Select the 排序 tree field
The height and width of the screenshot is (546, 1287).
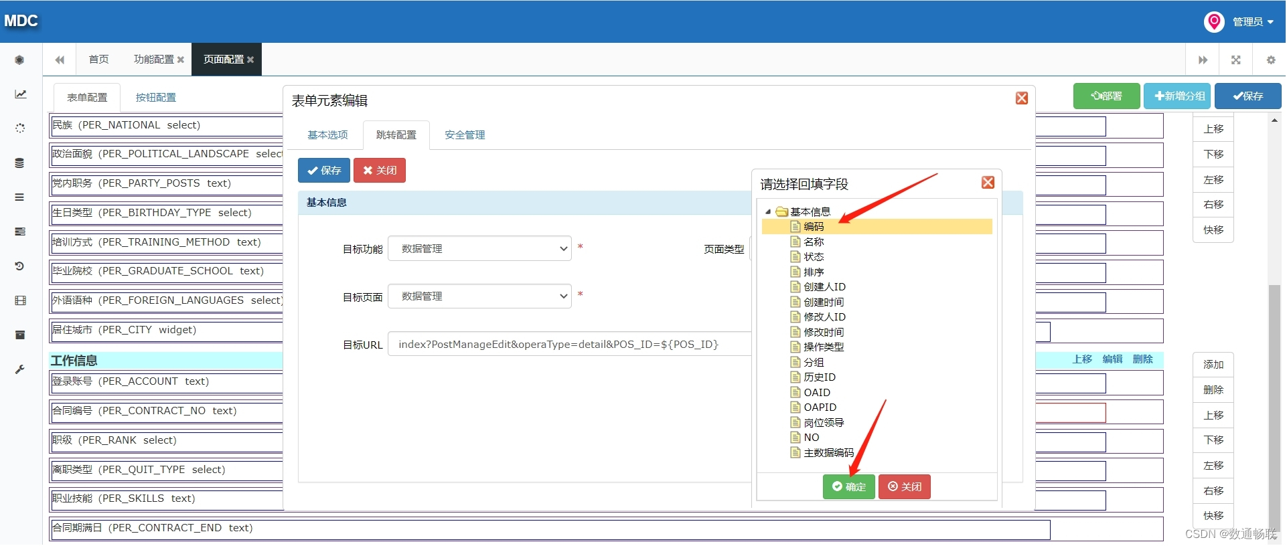point(814,272)
